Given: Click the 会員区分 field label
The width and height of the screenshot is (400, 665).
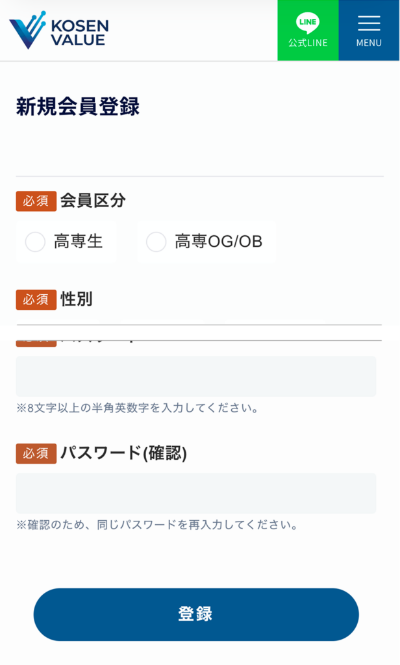Looking at the screenshot, I should [93, 201].
